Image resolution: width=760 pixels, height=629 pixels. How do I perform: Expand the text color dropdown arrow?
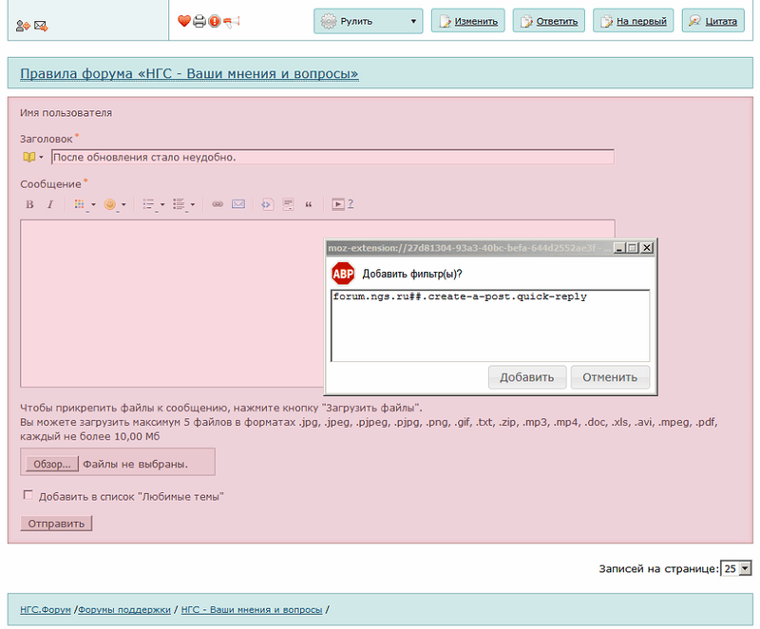click(93, 205)
